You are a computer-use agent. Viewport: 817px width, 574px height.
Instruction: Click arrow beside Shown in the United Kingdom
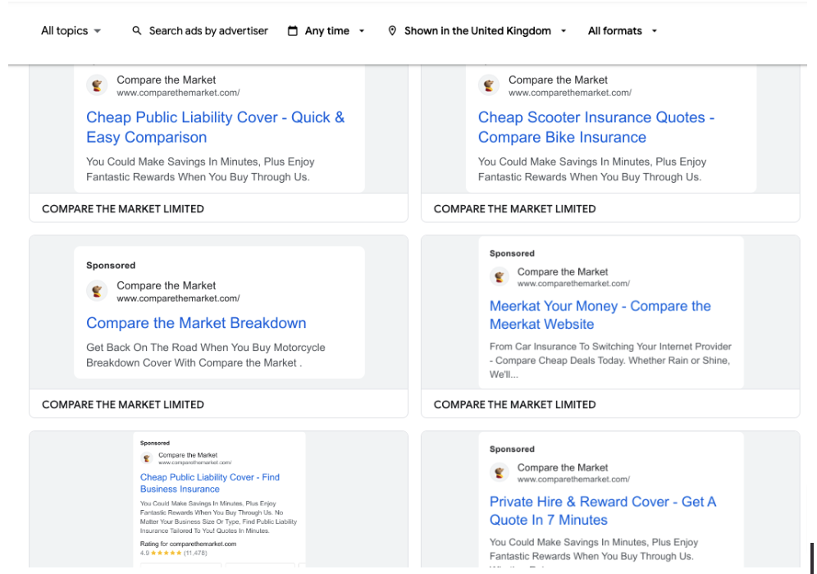pos(564,31)
